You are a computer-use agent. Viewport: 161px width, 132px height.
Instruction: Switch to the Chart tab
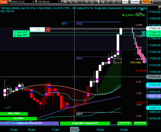[4, 2]
